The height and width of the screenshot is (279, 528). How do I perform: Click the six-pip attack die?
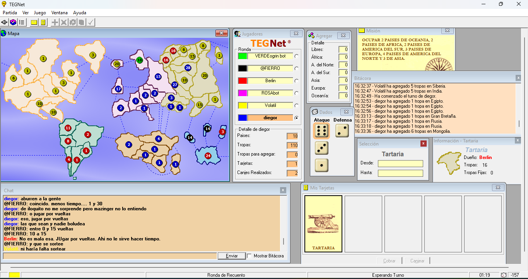pyautogui.click(x=321, y=131)
